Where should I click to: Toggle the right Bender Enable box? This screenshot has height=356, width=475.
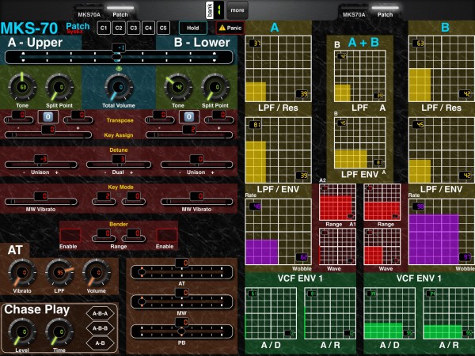click(x=167, y=236)
